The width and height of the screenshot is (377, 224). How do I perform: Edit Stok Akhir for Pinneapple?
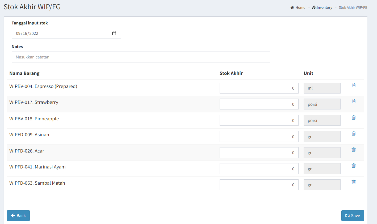point(259,120)
